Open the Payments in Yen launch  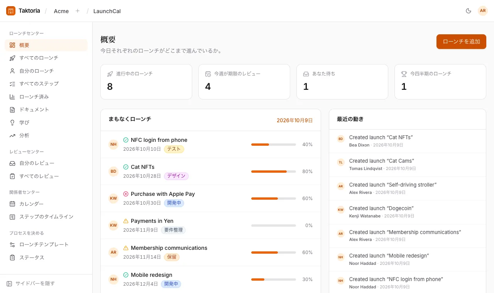pos(152,221)
